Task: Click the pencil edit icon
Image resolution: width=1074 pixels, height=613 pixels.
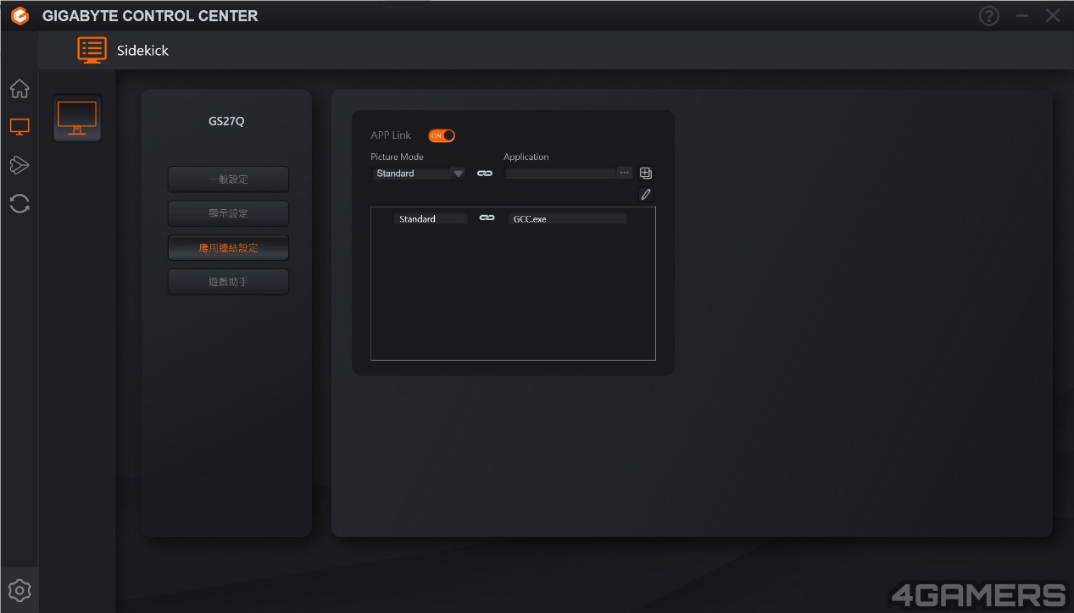Action: pos(646,195)
